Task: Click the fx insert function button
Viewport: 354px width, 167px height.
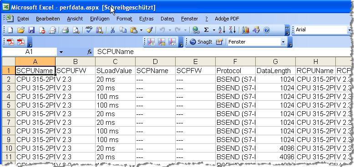Action: [90, 52]
